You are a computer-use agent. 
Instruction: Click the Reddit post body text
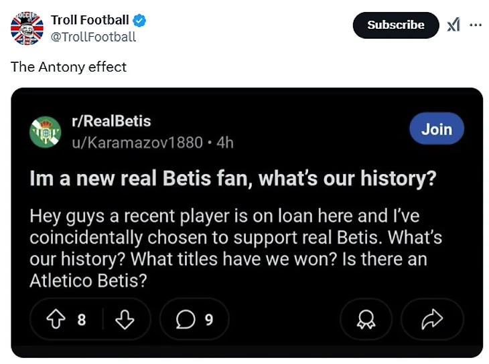234,248
